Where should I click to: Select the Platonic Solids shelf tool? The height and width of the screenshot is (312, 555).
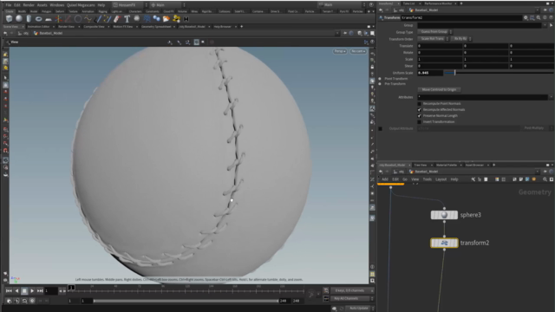point(137,19)
